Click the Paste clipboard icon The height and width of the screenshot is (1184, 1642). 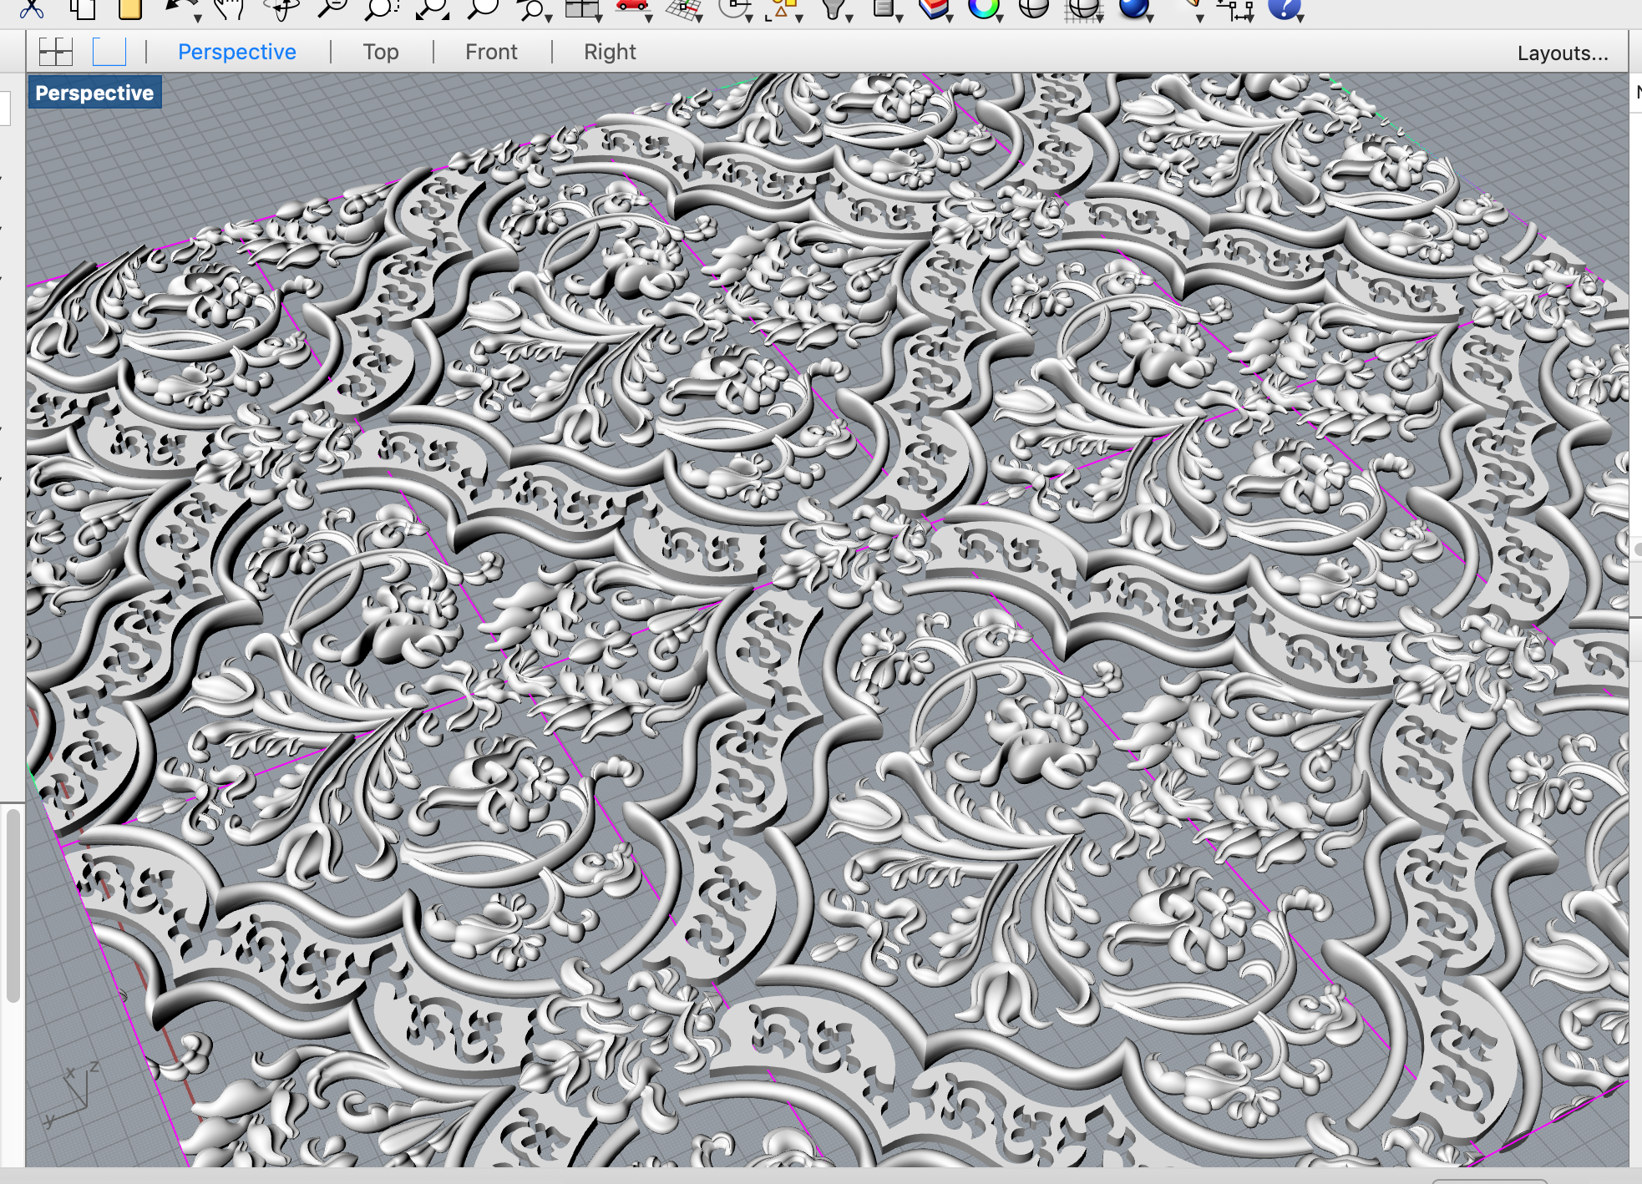[130, 8]
